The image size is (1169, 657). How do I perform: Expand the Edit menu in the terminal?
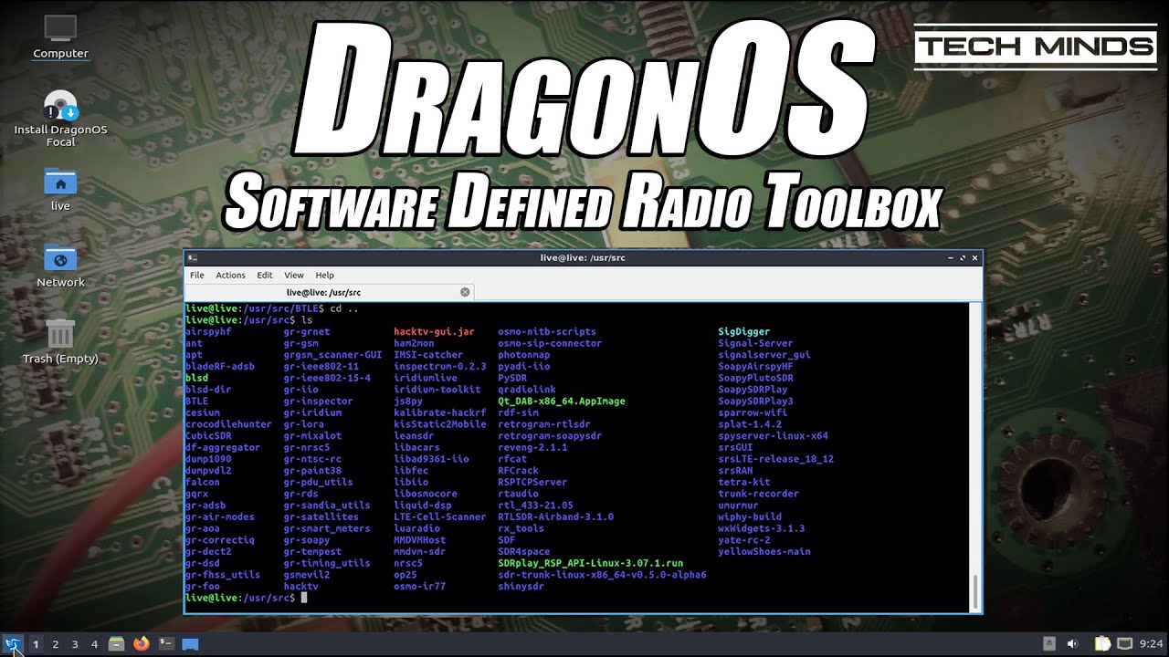point(265,275)
